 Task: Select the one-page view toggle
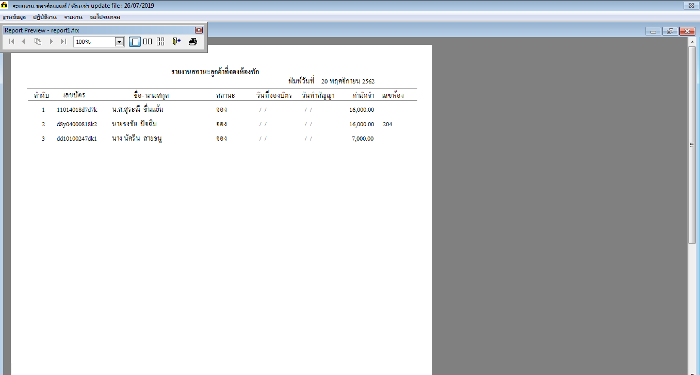pos(135,42)
